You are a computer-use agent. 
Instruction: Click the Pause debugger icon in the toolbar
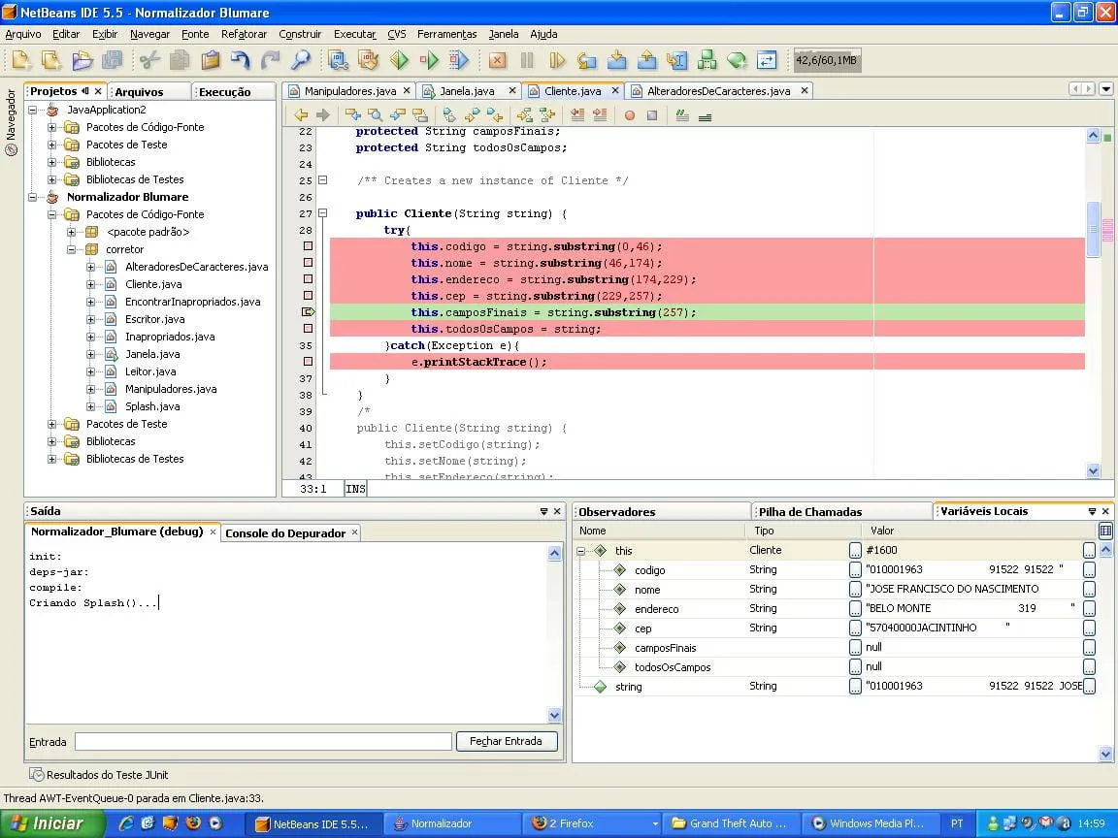coord(527,61)
